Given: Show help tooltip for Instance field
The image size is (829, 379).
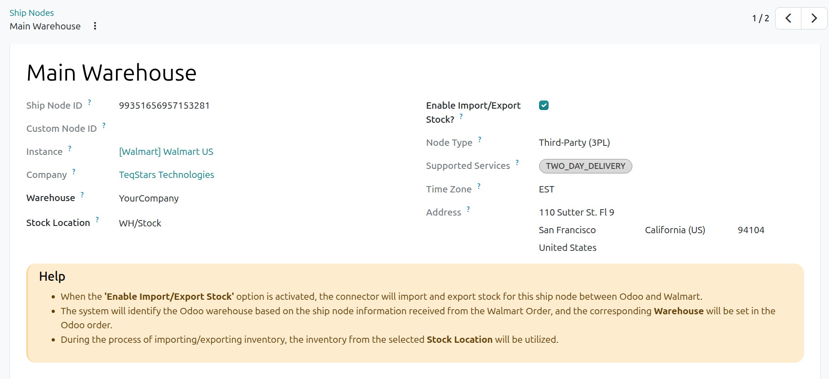Looking at the screenshot, I should tap(70, 149).
